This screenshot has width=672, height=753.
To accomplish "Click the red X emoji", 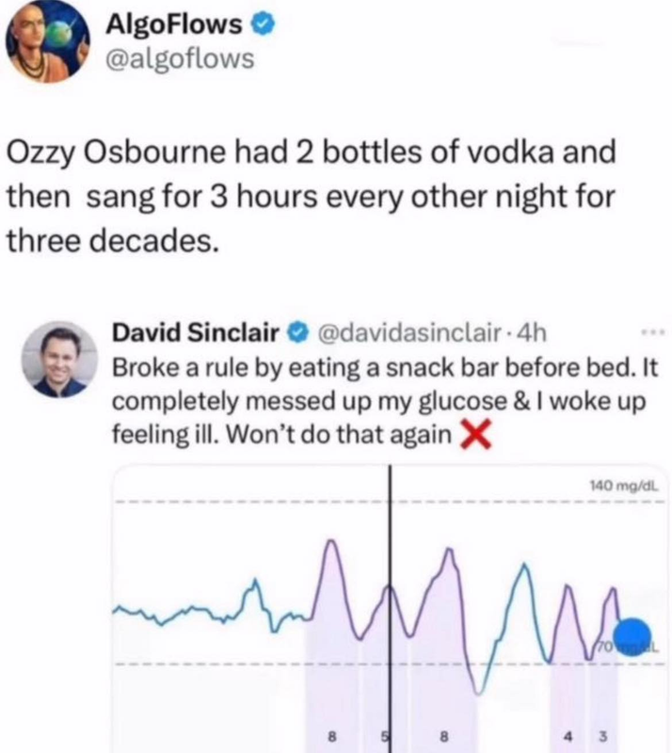I will [475, 434].
